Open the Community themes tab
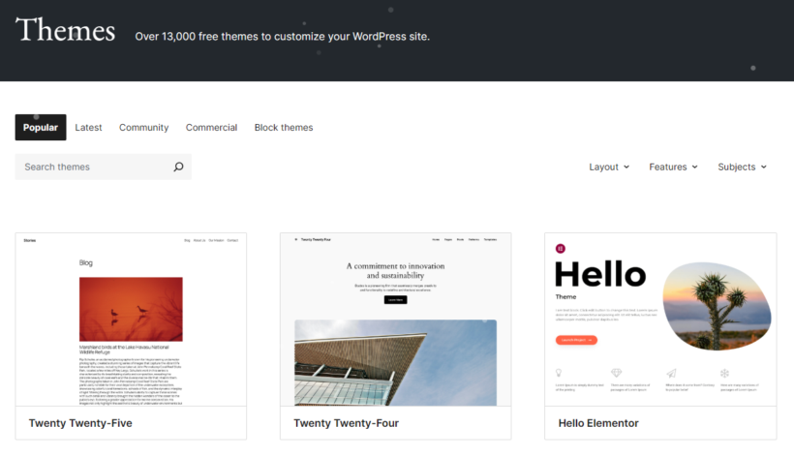 [144, 128]
